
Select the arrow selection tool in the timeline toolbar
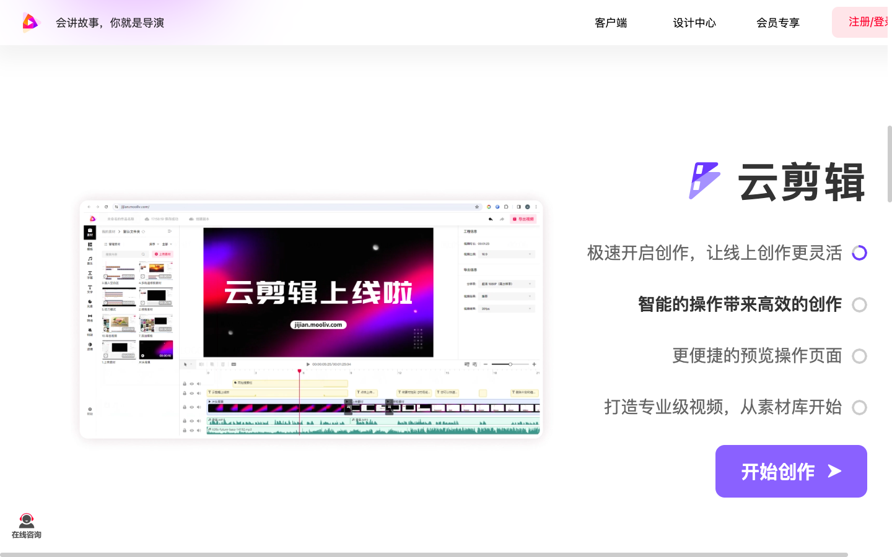(185, 364)
